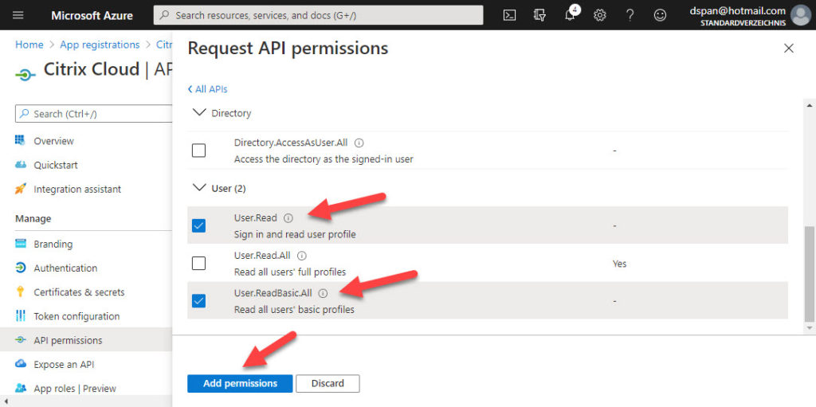Click the info icon next to Directory.AccessAsUser.All
This screenshot has width=816, height=407.
[x=359, y=142]
